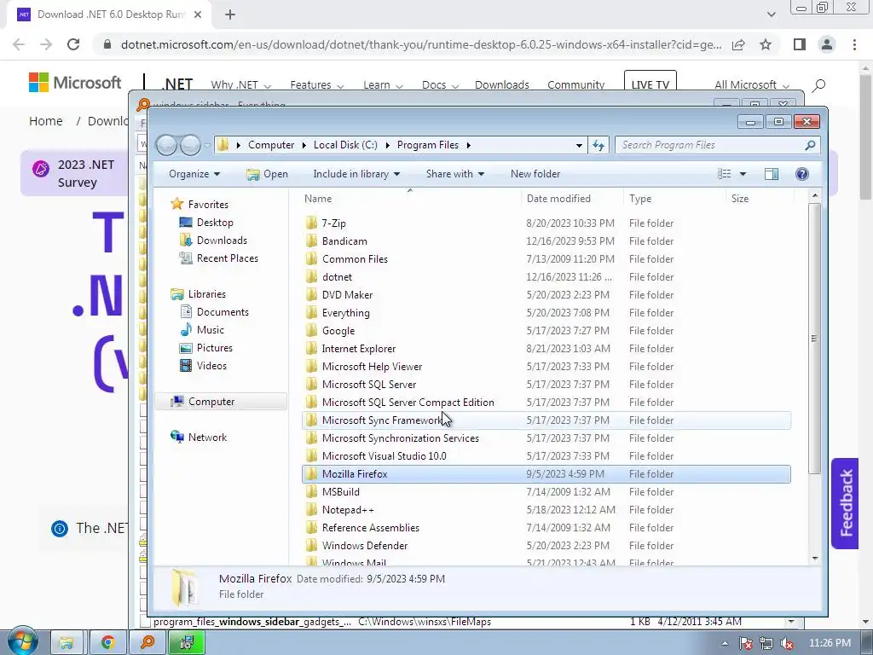Click Community in the .NET nav
Viewport: 873px width, 655px height.
coord(575,84)
